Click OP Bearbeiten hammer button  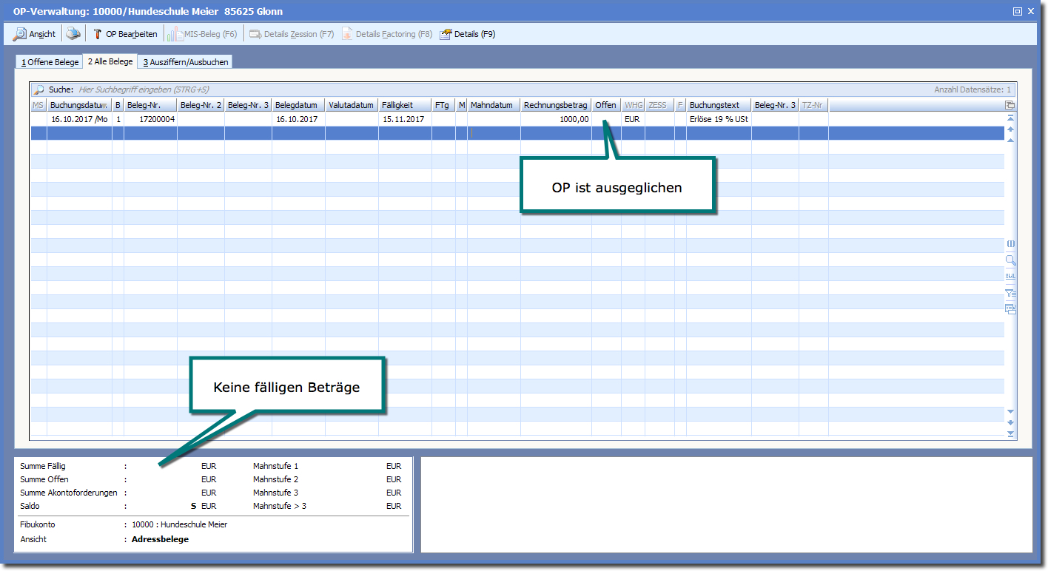(125, 34)
